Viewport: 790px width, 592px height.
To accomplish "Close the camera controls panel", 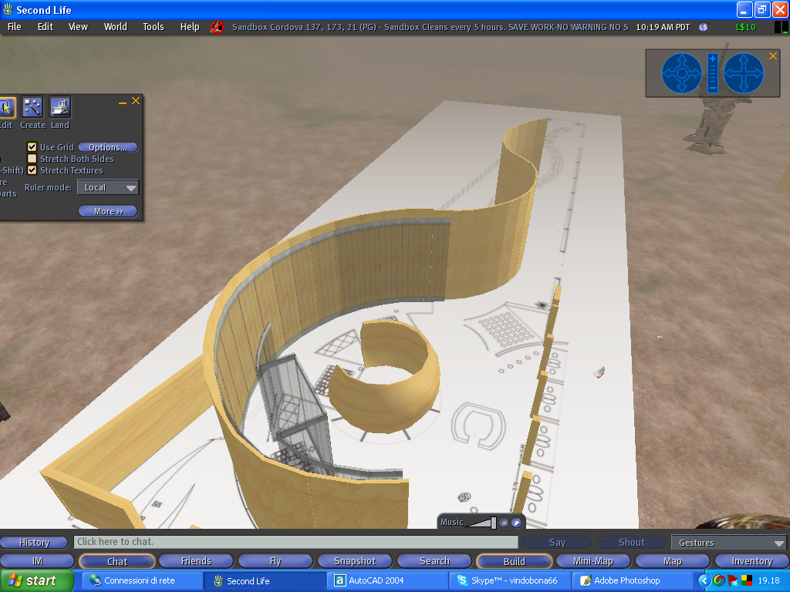I will (773, 56).
